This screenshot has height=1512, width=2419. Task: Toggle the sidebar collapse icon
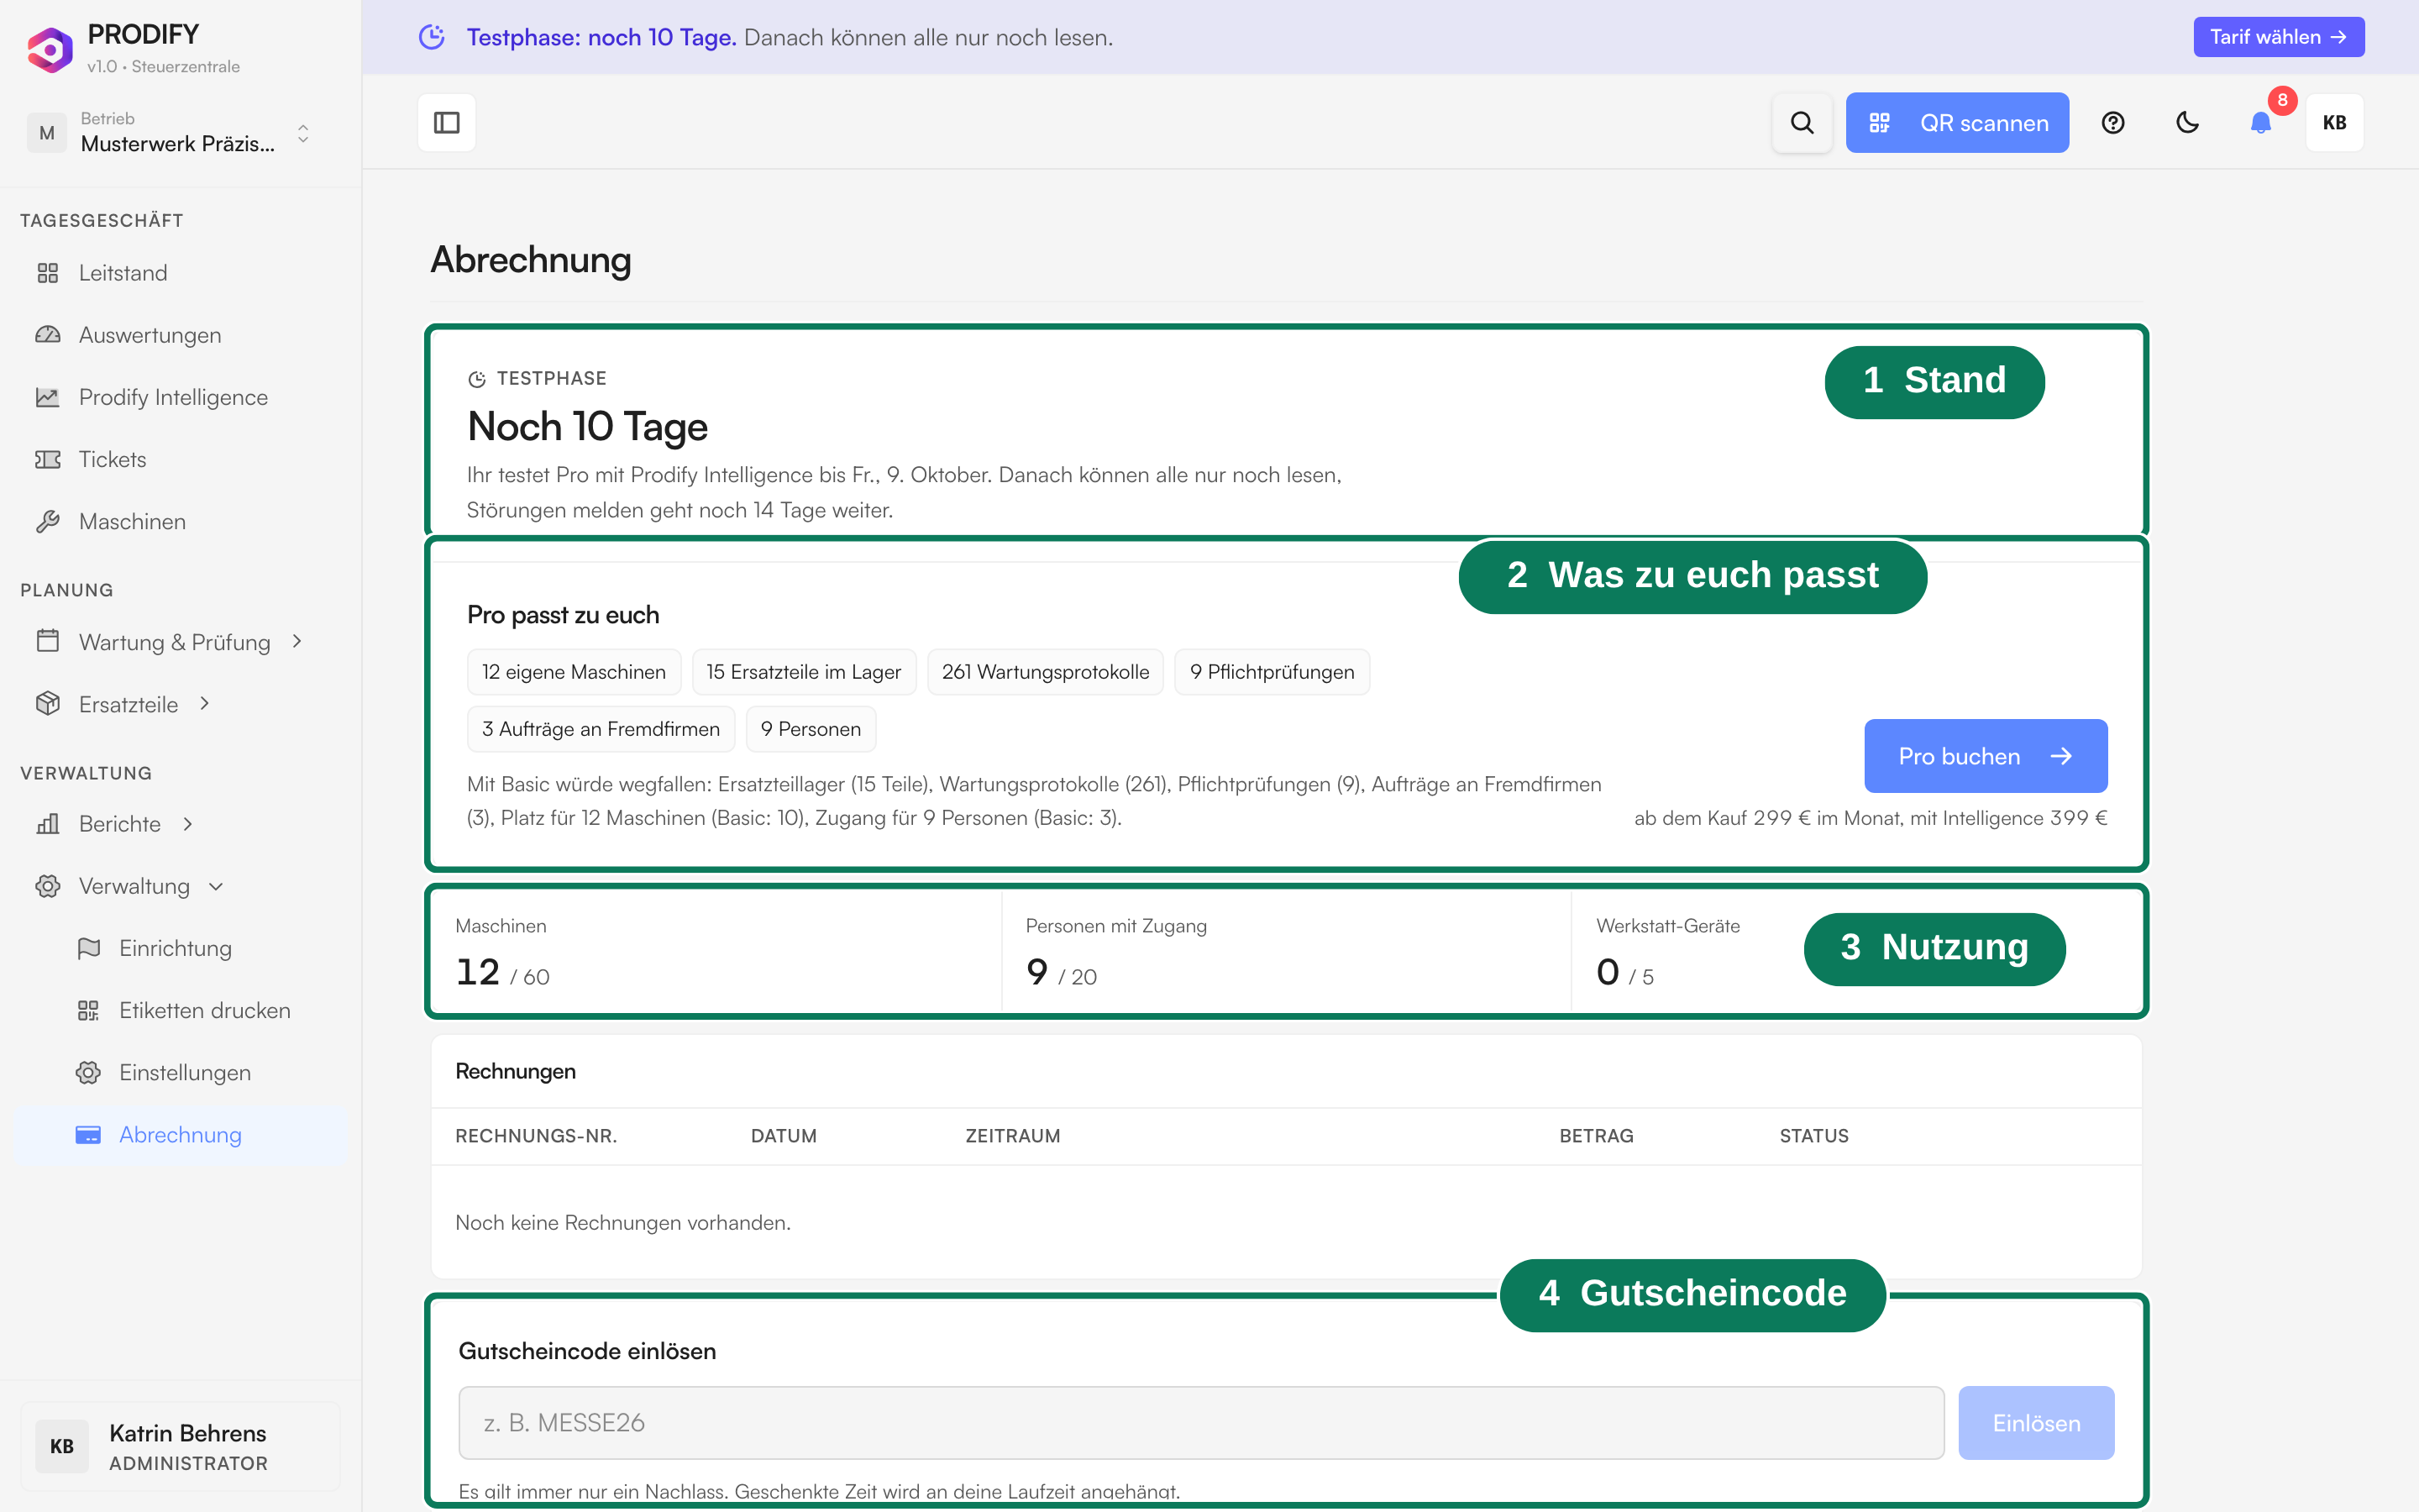click(x=446, y=123)
